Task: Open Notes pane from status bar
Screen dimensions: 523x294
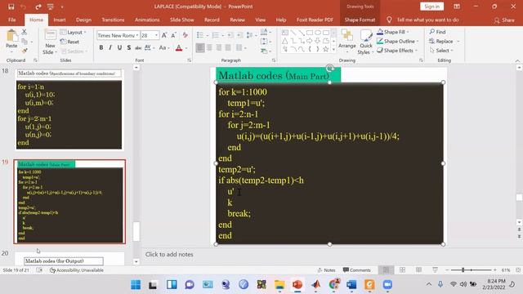Action: 326,270
